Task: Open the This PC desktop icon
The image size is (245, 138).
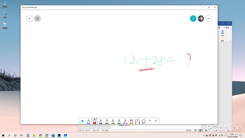Action: (x=5, y=4)
